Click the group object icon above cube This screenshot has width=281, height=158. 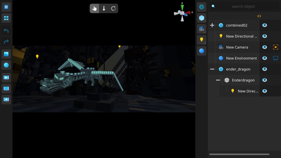click(x=201, y=7)
